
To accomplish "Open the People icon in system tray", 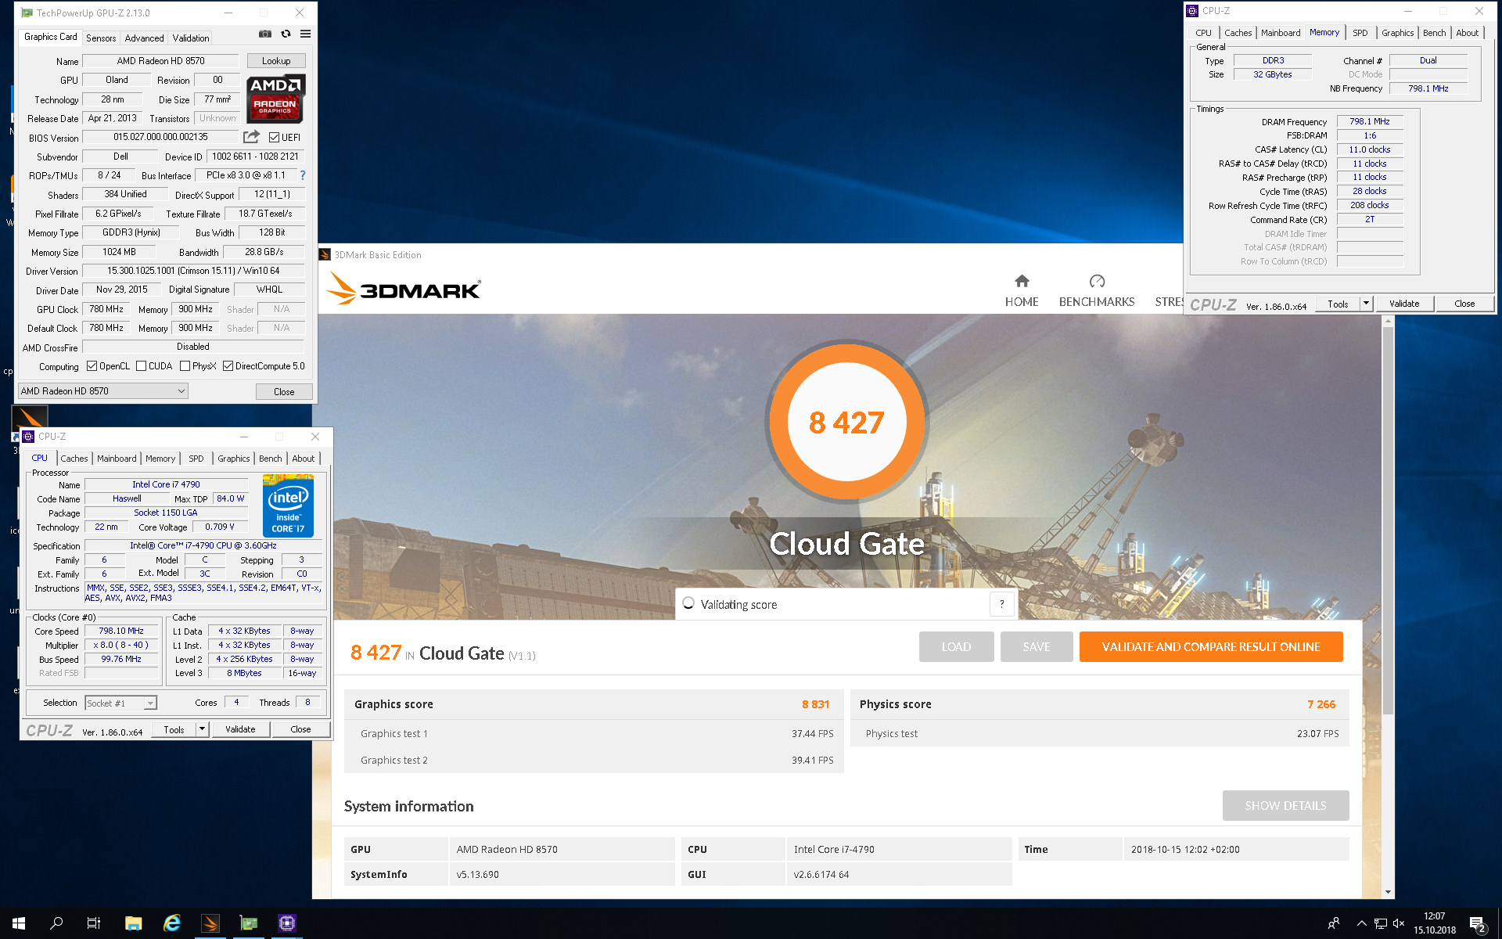I will pyautogui.click(x=1334, y=923).
